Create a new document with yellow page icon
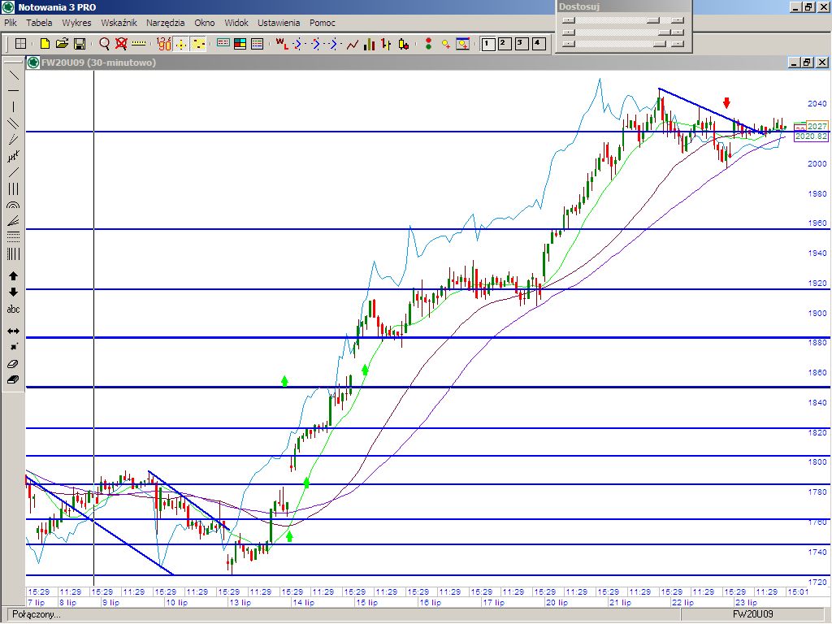This screenshot has width=832, height=624. click(x=45, y=44)
